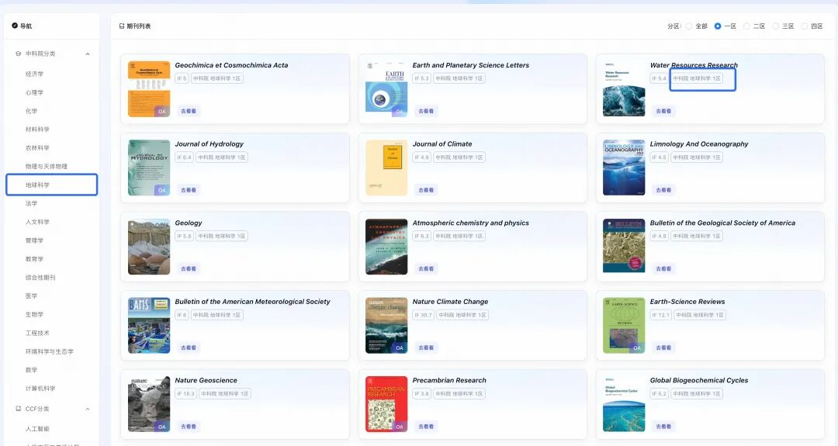Click OA badge on Geochimica et Cosmochimica Acta cover
This screenshot has height=446, width=838.
pos(162,111)
